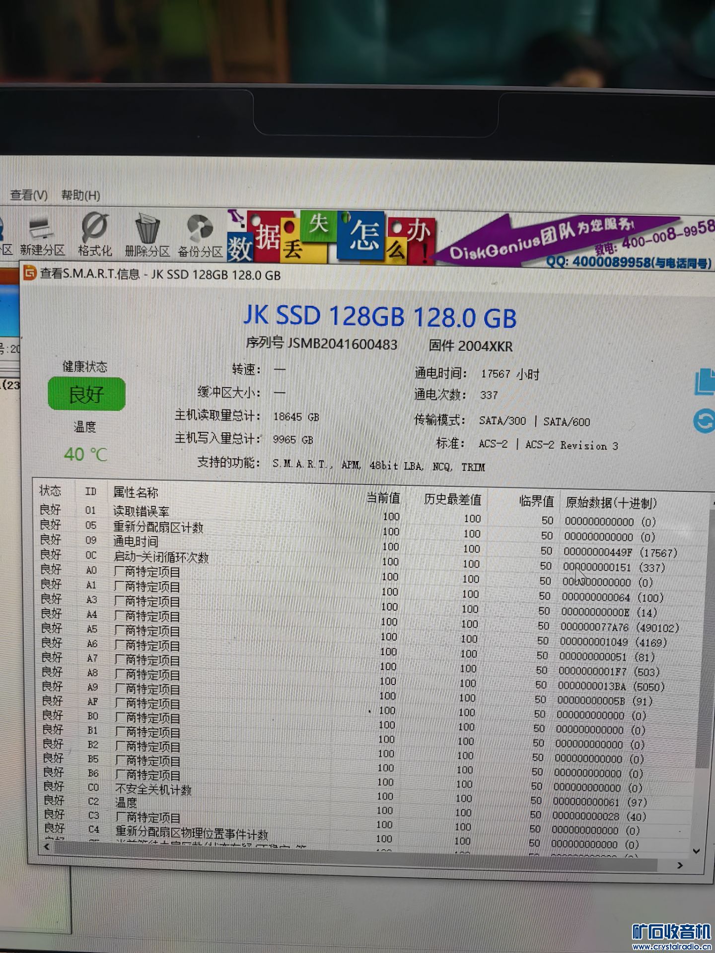Click the 状态 column header
Screen dimensions: 715x953
pos(50,491)
